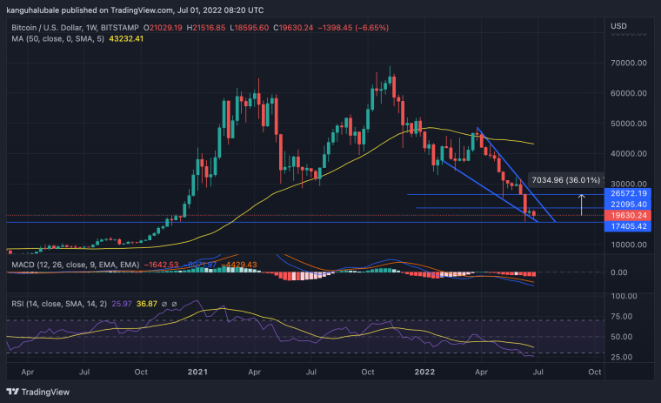The image size is (661, 403).
Task: Click the 75.00 RSI axis label
Action: click(x=621, y=317)
